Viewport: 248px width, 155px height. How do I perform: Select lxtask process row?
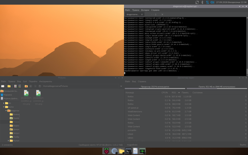point(186,134)
